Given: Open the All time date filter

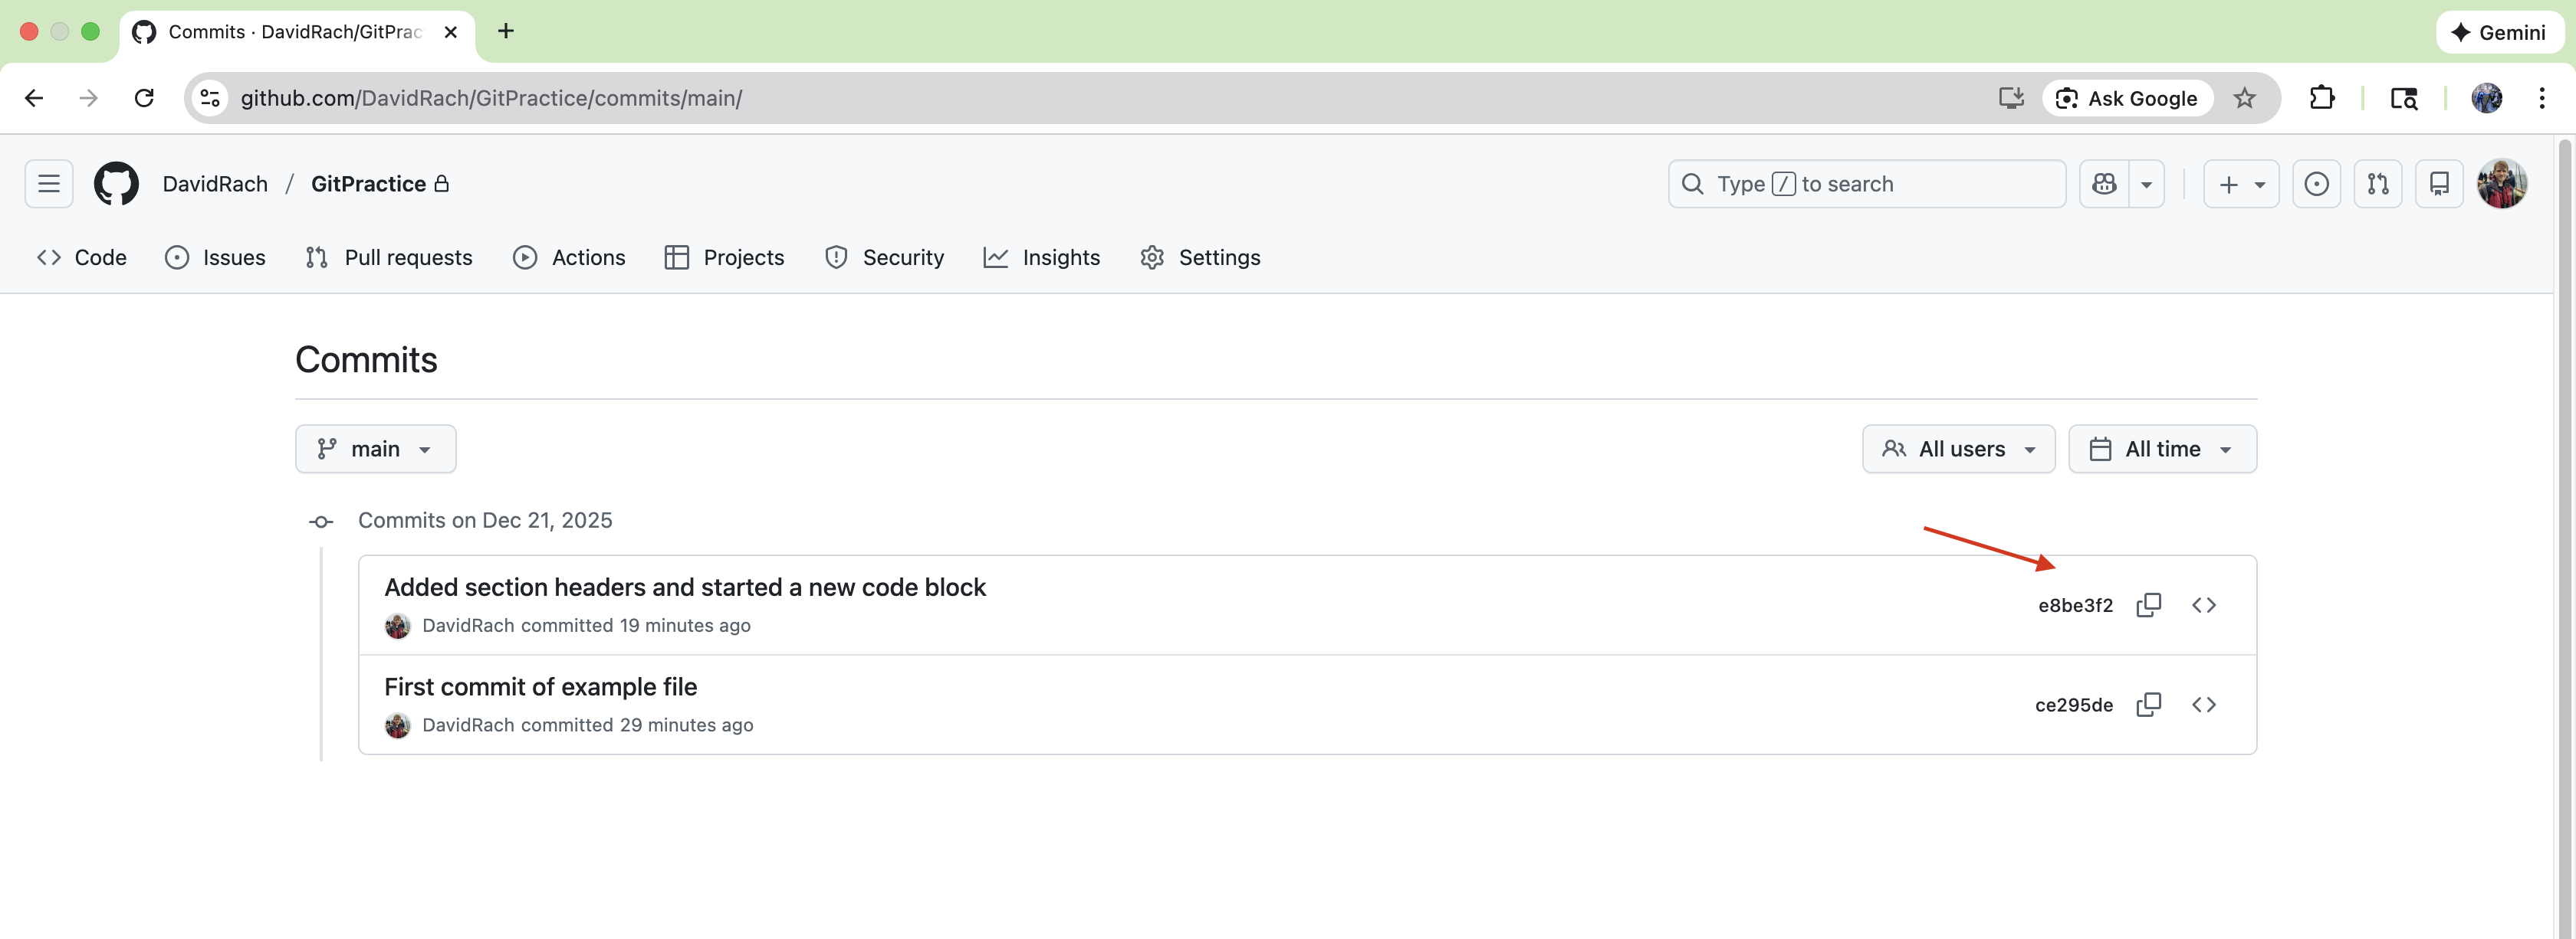Looking at the screenshot, I should [2161, 450].
